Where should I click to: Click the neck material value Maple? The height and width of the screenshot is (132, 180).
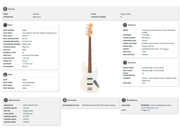pos(24,30)
